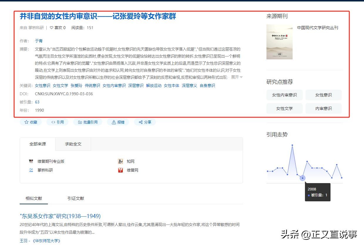Open the 东吴系女作家 研究 similar paper
Image resolution: width=364 pixels, height=246 pixels.
point(60,216)
